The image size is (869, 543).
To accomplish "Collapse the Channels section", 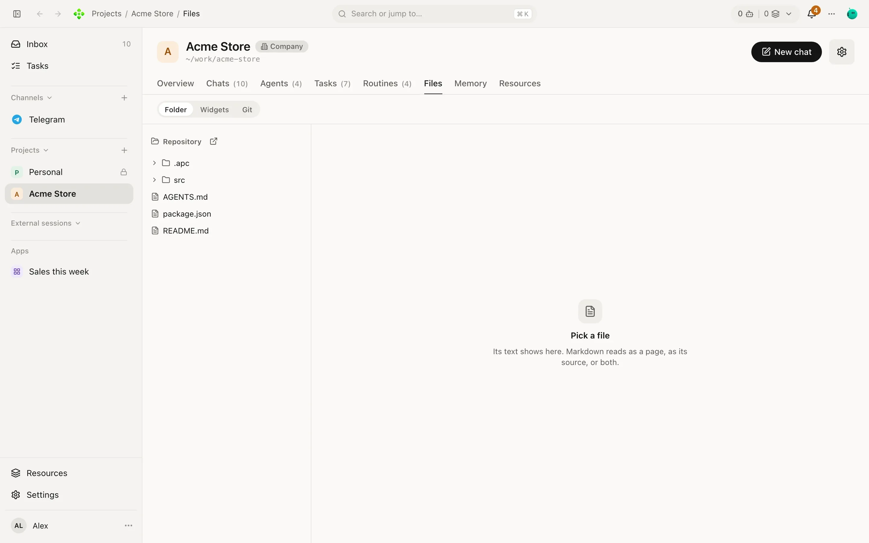I will click(32, 98).
